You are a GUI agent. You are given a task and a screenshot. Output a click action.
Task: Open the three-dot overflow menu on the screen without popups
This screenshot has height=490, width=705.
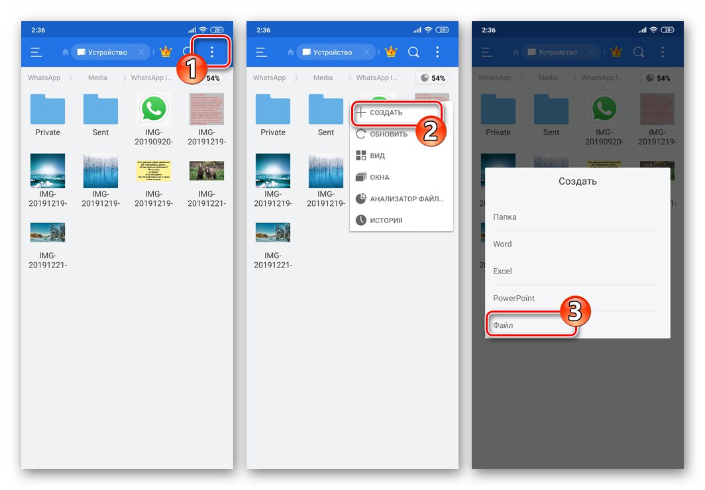click(212, 52)
